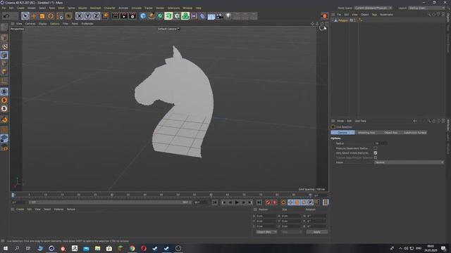This screenshot has height=253, width=451.
Task: Open the File menu
Action: click(4, 8)
